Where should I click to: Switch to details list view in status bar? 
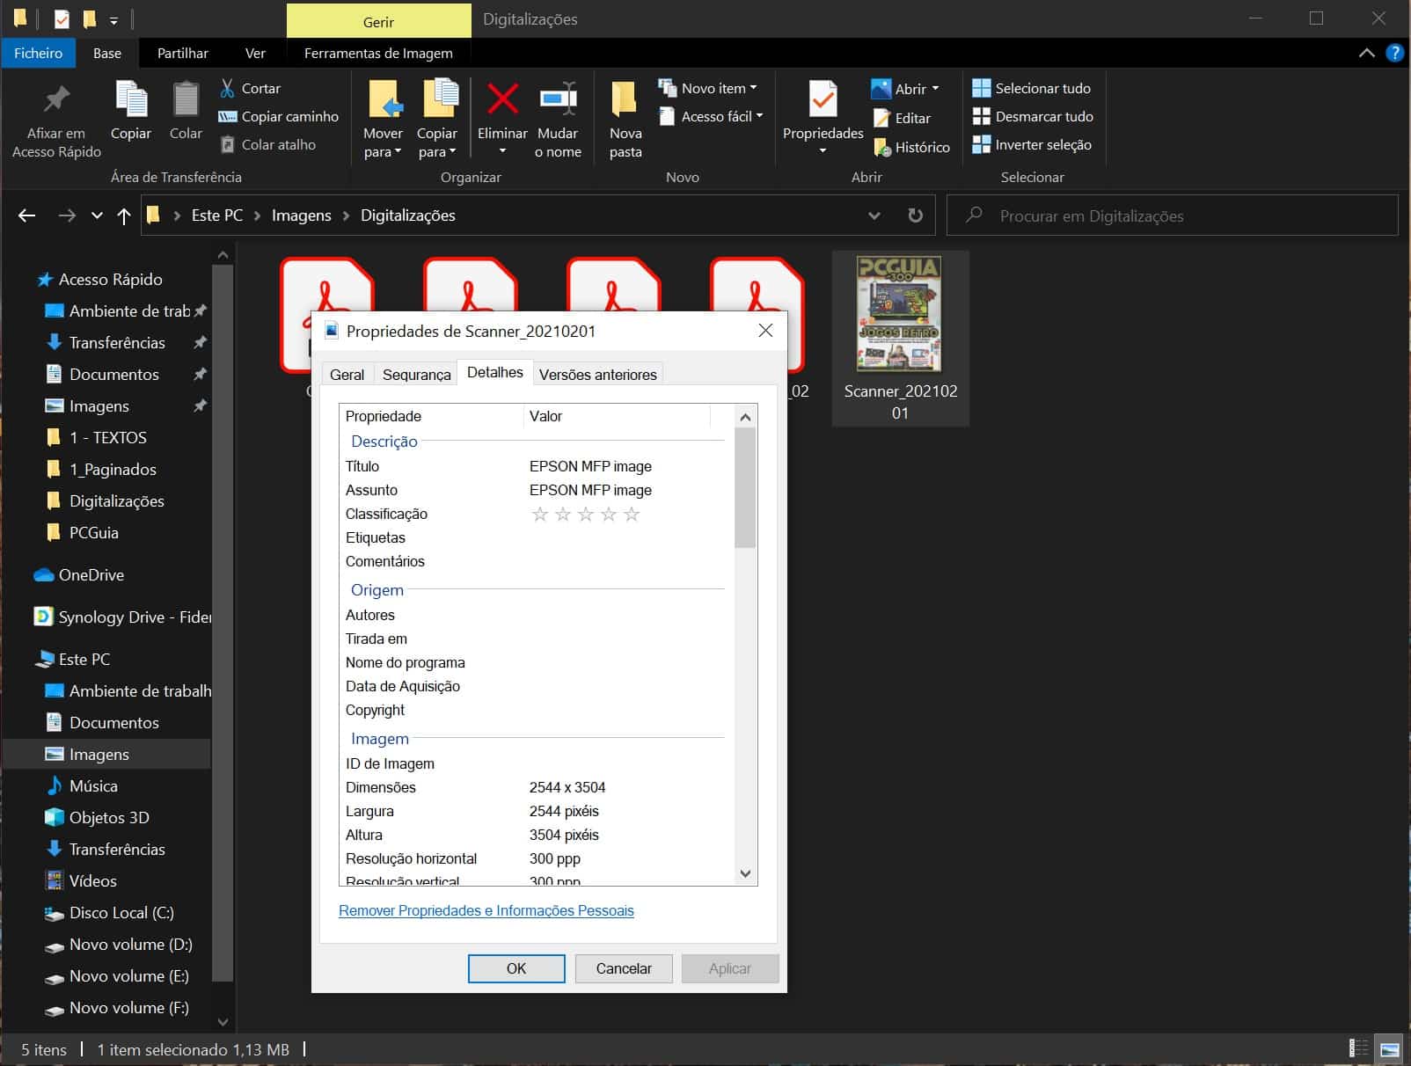(x=1358, y=1048)
